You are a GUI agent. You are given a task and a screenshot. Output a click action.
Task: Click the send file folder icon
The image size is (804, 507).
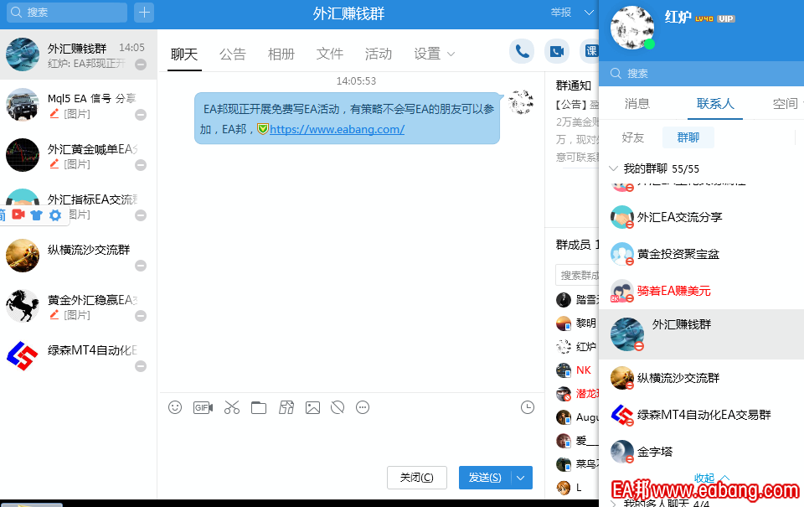pyautogui.click(x=259, y=407)
